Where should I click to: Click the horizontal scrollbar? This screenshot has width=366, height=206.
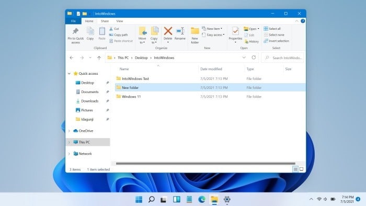pyautogui.click(x=205, y=164)
